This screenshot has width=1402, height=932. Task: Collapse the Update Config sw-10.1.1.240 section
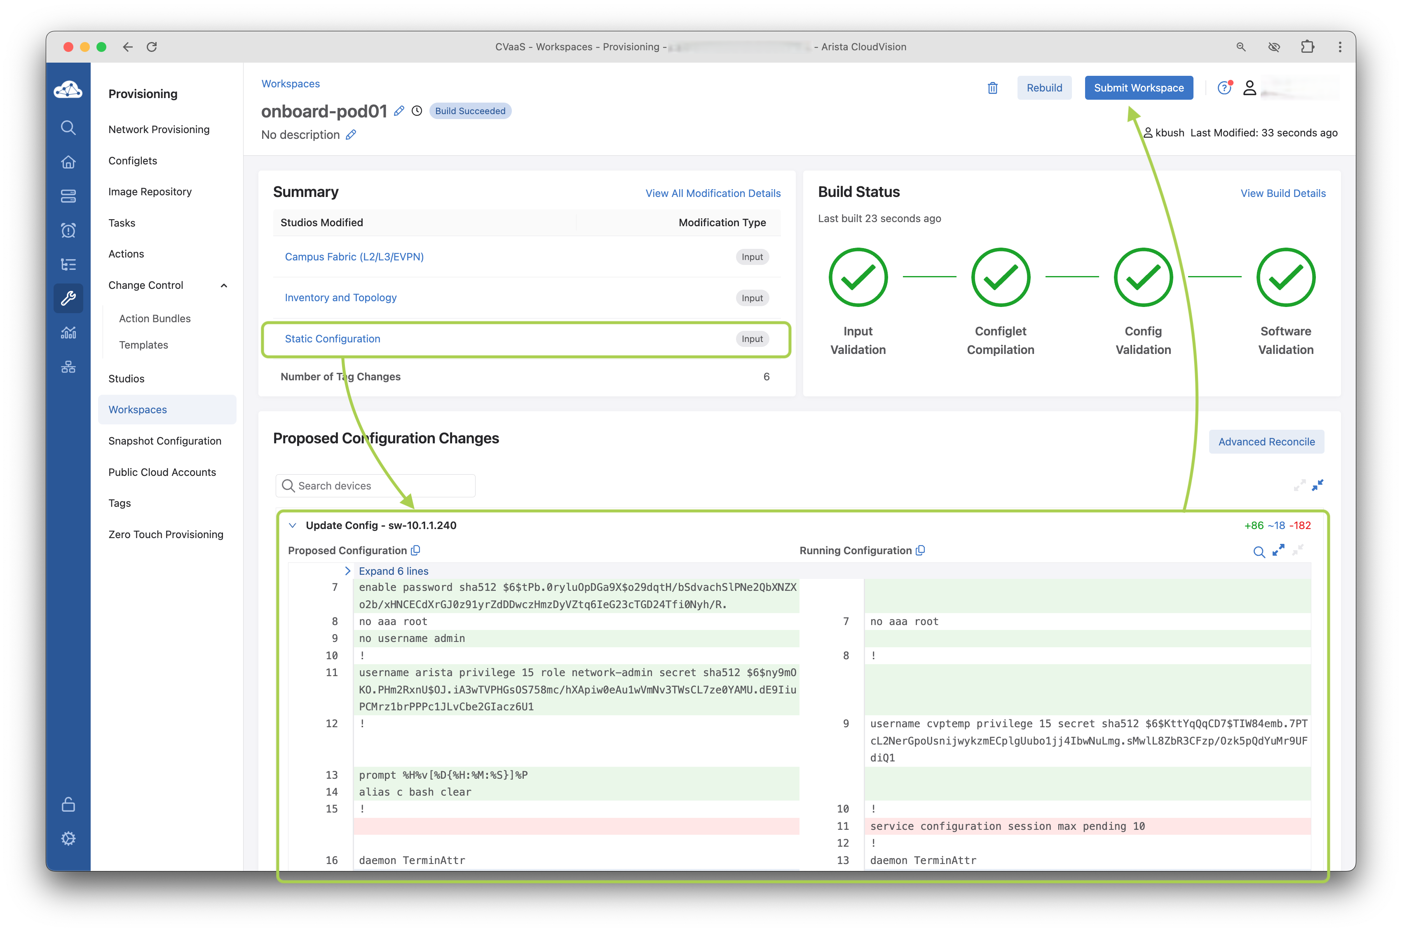point(293,525)
